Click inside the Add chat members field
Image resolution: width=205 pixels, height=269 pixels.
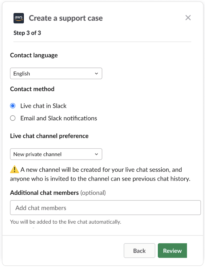(x=105, y=208)
